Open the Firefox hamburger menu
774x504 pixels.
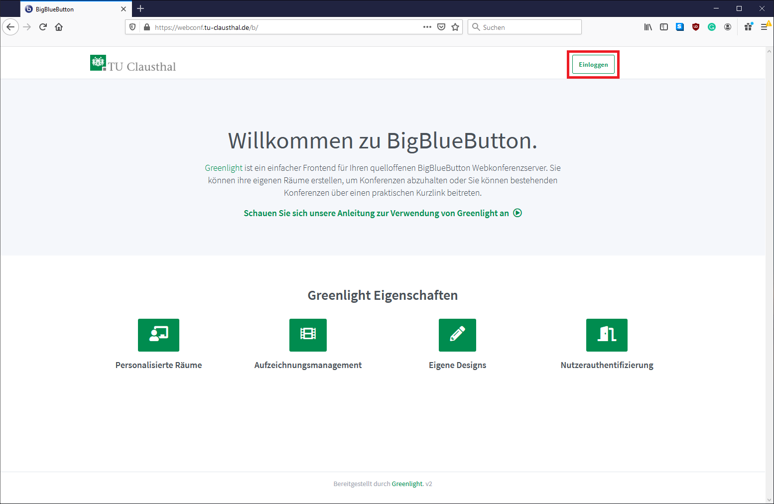pyautogui.click(x=764, y=27)
